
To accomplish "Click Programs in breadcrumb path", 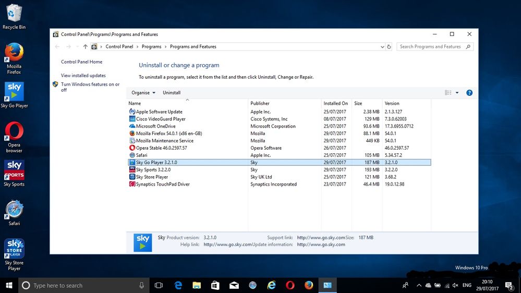I will (151, 47).
